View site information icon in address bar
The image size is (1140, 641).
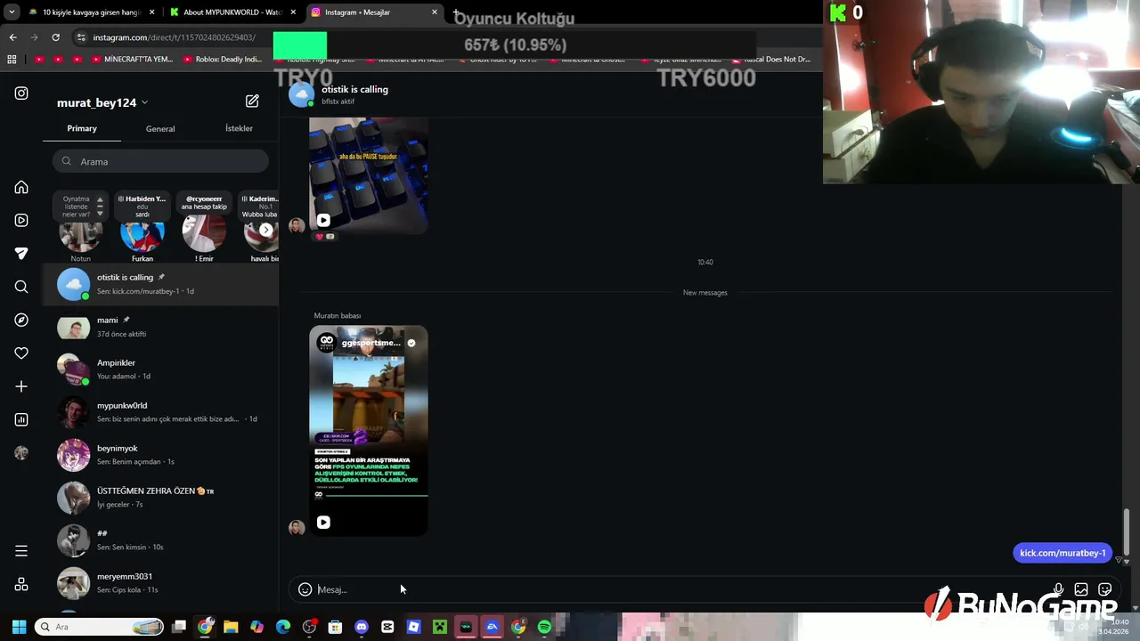click(81, 37)
